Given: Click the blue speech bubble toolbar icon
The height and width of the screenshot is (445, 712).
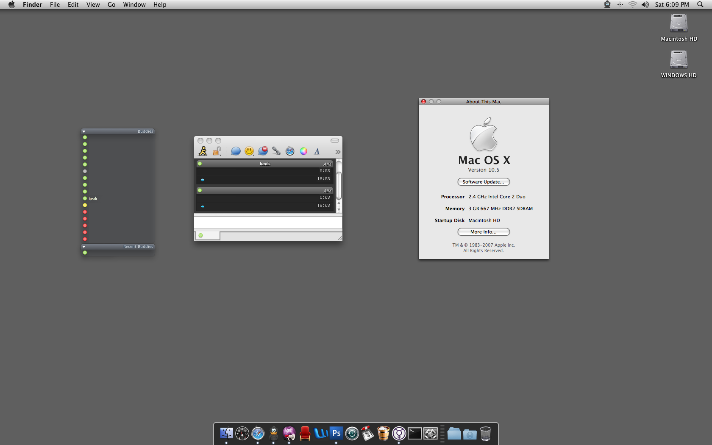Looking at the screenshot, I should (x=236, y=151).
